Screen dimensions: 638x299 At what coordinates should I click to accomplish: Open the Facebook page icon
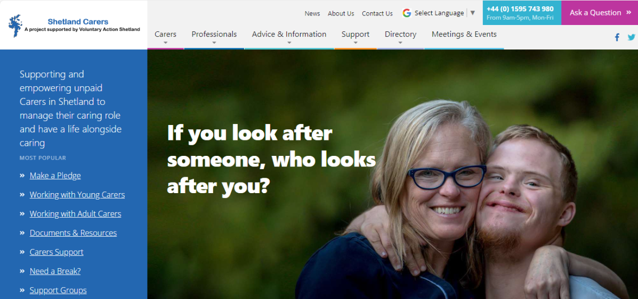(617, 37)
